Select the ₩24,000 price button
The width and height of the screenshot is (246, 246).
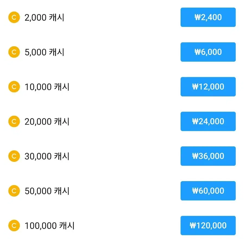(208, 121)
